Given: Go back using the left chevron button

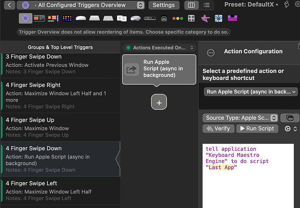Looking at the screenshot, I should (x=9, y=5).
